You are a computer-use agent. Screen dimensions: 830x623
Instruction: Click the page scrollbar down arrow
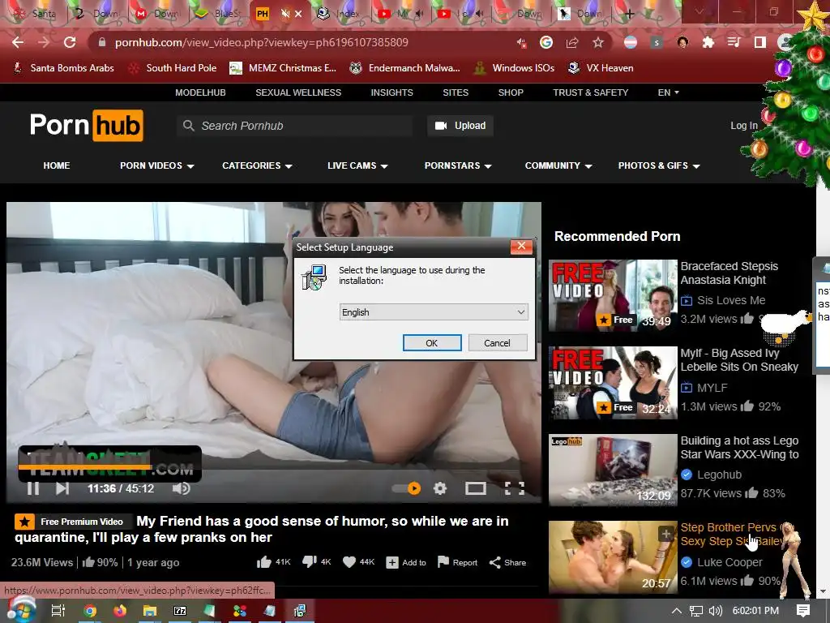(824, 591)
